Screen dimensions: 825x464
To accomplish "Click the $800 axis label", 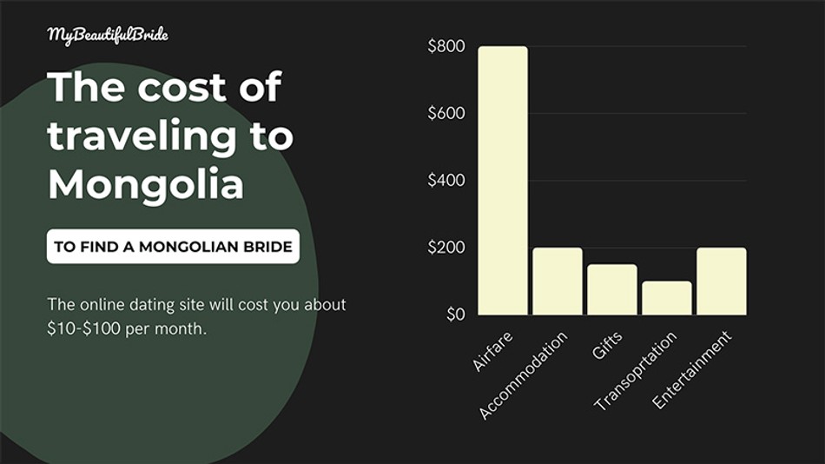I will click(x=446, y=46).
